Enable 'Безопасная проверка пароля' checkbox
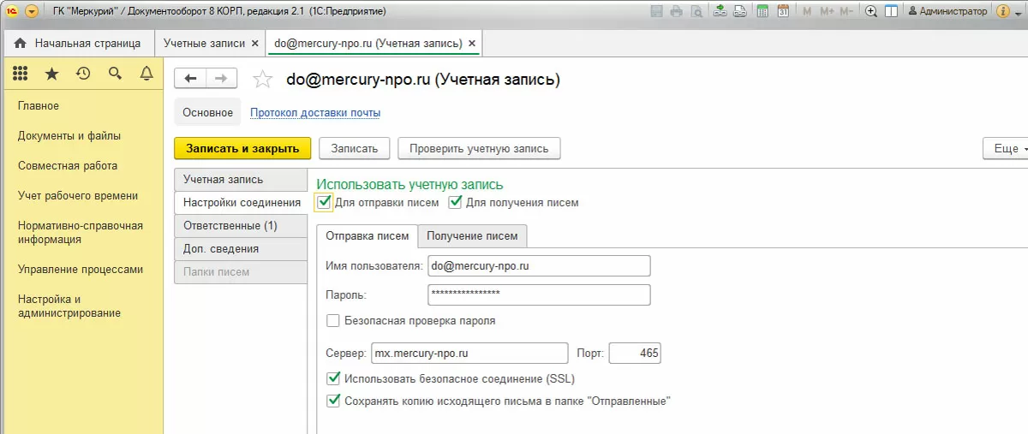1028x434 pixels. 333,321
